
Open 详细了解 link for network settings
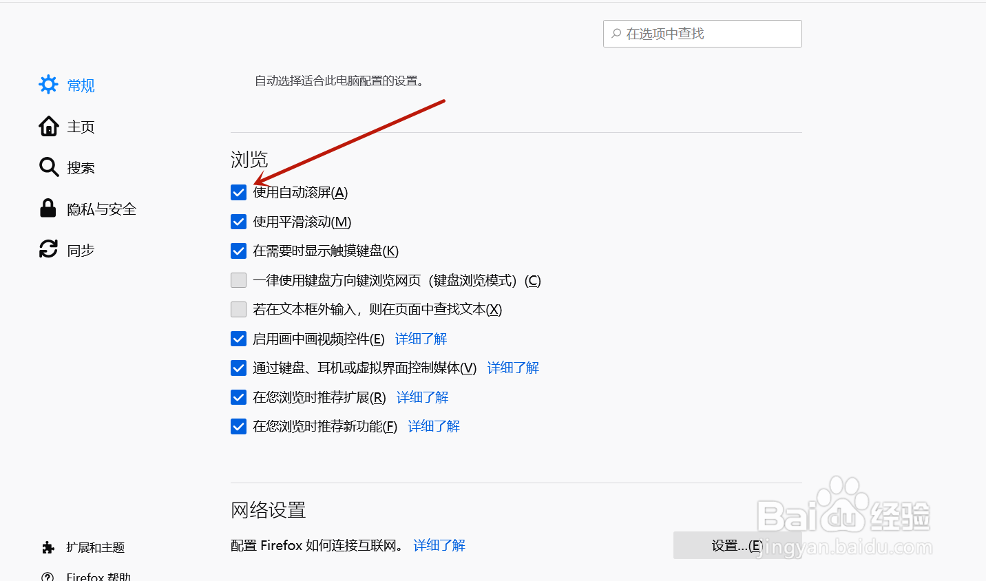tap(439, 545)
